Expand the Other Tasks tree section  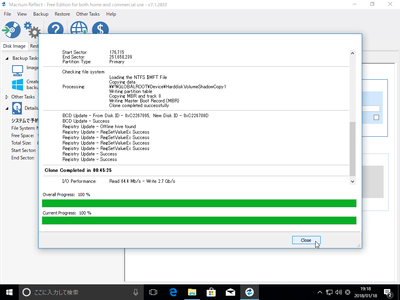7,97
